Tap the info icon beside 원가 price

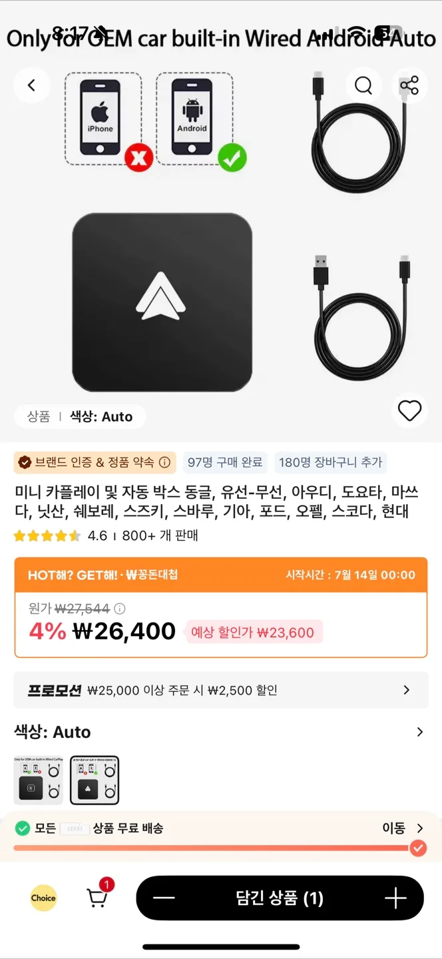120,608
